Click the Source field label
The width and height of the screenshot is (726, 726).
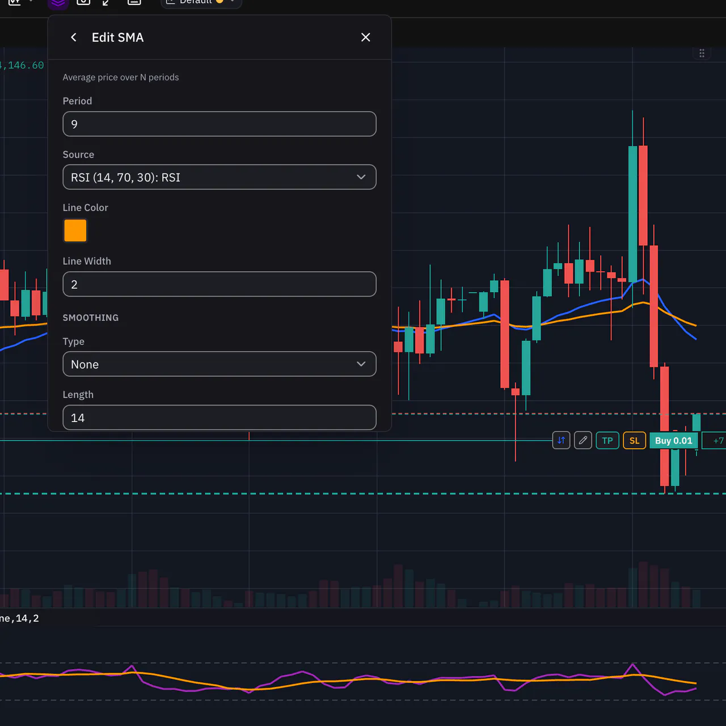coord(78,154)
